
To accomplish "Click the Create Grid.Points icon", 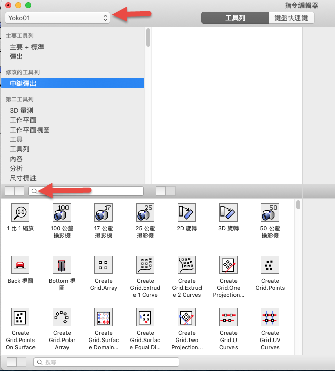I will [x=270, y=264].
